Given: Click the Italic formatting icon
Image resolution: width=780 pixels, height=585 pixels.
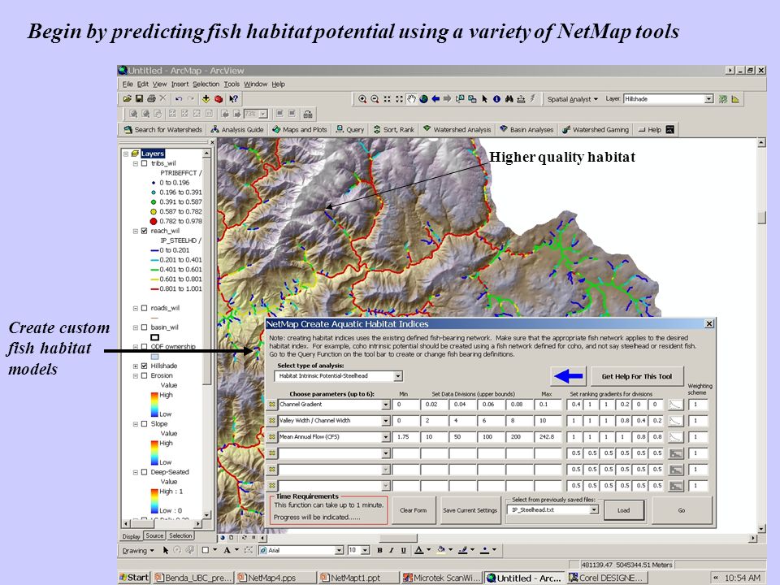Looking at the screenshot, I should [x=392, y=550].
